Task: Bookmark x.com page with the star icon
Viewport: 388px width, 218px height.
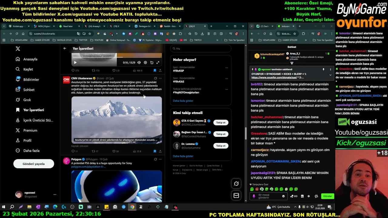Action: 90,34
